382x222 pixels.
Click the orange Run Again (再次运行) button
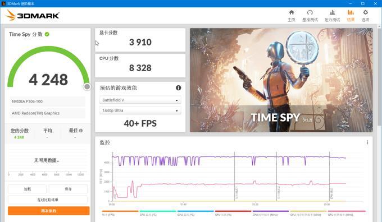pyautogui.click(x=49, y=211)
